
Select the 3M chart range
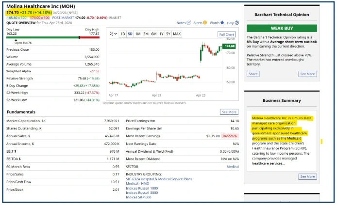click(146, 34)
